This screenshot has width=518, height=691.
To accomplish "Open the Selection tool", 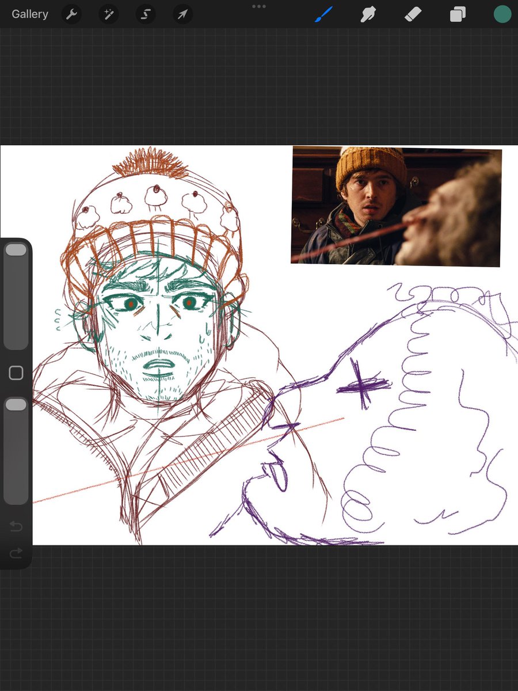I will pyautogui.click(x=145, y=14).
